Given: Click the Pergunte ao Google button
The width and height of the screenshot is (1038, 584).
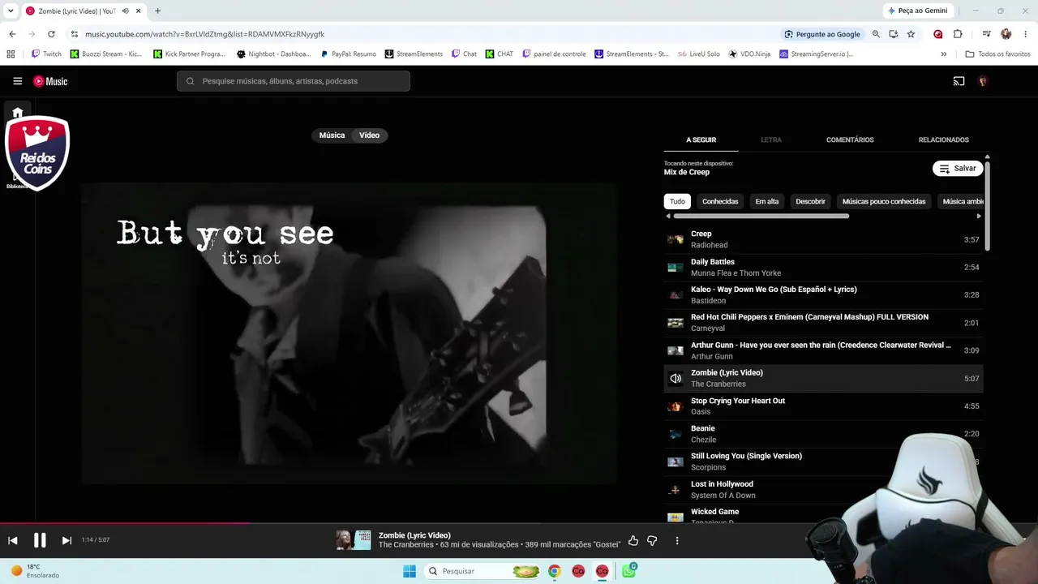Looking at the screenshot, I should (822, 34).
